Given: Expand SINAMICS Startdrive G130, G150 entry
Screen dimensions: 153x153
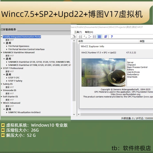Looking at the screenshot, I should (7, 62).
